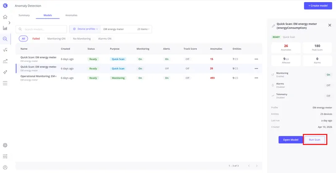This screenshot has height=173, width=336.
Task: Open the bar chart dashboards icon
Action: click(5, 28)
